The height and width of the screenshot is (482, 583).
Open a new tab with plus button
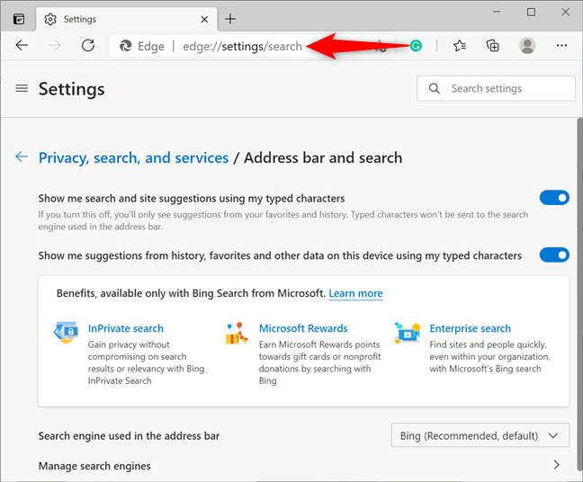point(230,18)
